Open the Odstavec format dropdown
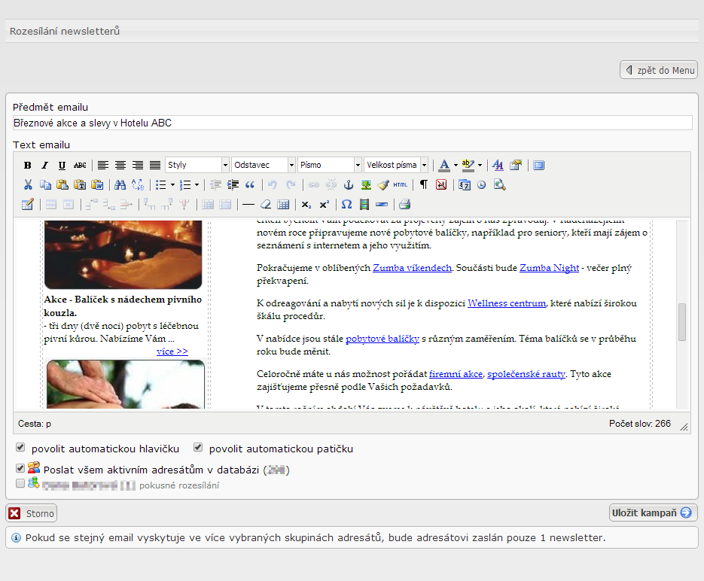This screenshot has height=581, width=704. click(264, 165)
